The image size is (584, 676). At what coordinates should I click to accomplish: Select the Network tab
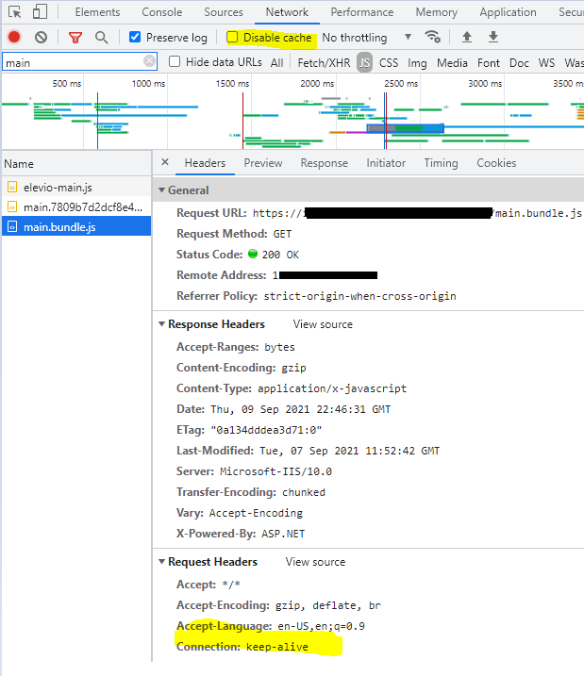(287, 12)
